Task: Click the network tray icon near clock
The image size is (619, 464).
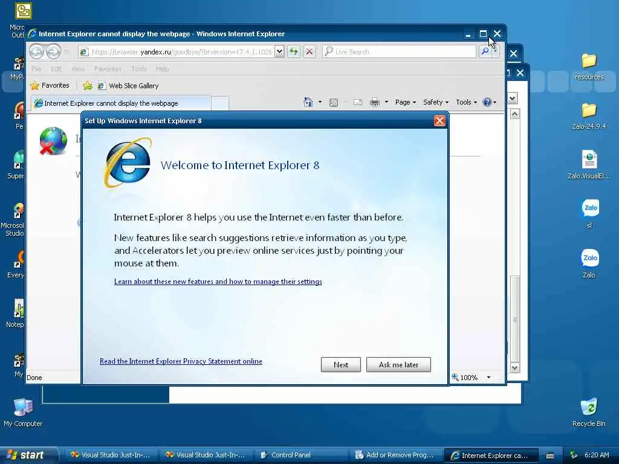Action: coord(574,455)
